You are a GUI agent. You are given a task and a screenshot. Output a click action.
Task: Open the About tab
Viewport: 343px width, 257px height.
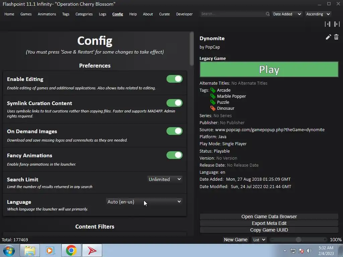(148, 14)
